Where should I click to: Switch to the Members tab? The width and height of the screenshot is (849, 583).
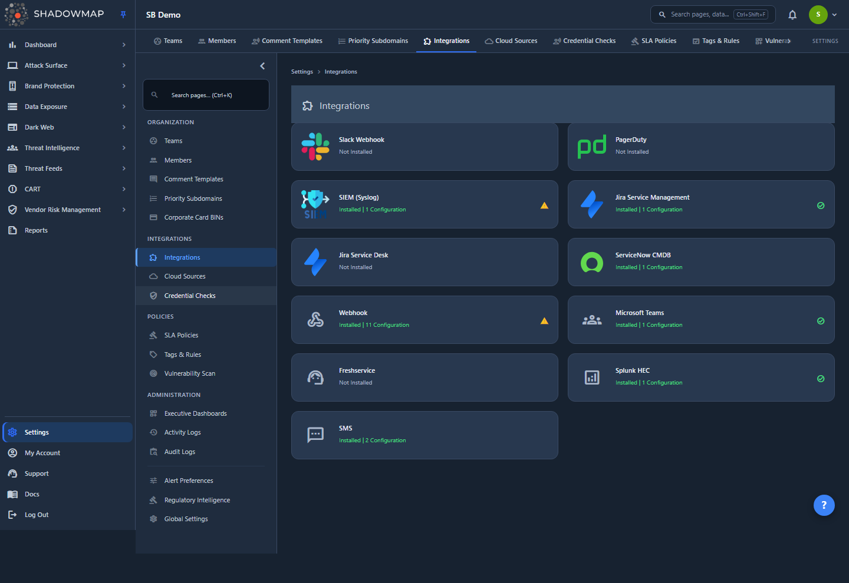tap(217, 41)
